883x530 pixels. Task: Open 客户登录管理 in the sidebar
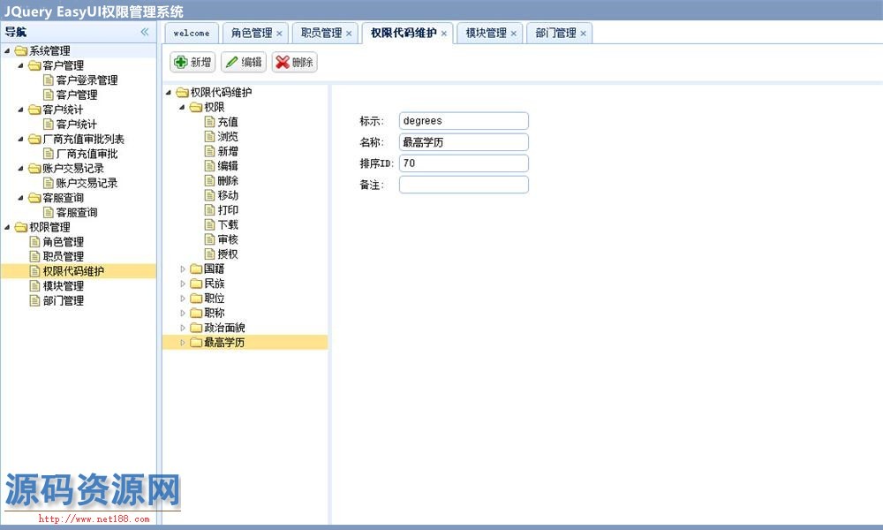pos(87,80)
